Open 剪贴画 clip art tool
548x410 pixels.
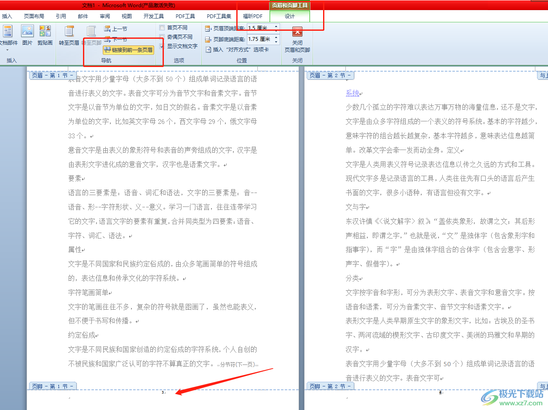tap(45, 35)
